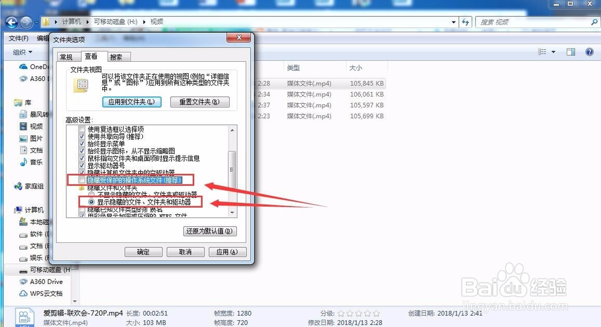The width and height of the screenshot is (601, 327).
Task: Open the 视频 library icon in sidebar
Action: tap(23, 126)
